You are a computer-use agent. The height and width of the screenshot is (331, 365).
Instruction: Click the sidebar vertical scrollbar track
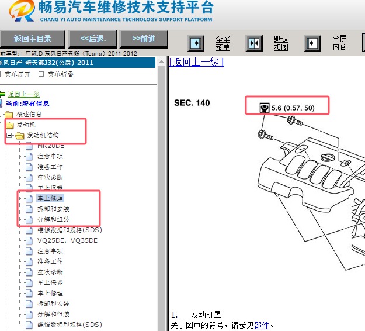point(161,198)
